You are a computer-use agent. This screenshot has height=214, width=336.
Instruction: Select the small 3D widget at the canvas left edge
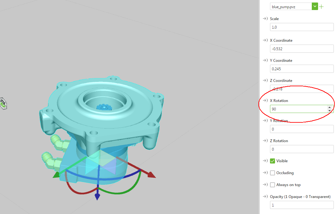coord(3,104)
